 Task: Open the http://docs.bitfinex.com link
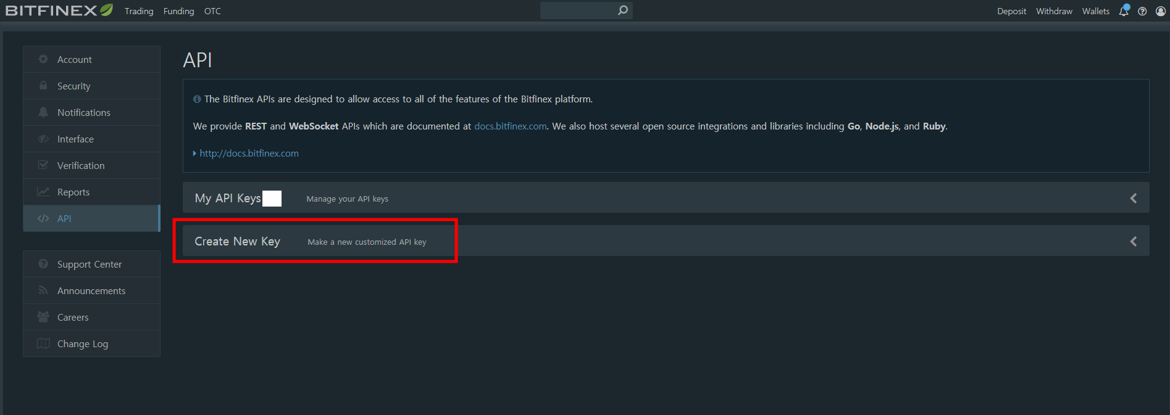249,153
